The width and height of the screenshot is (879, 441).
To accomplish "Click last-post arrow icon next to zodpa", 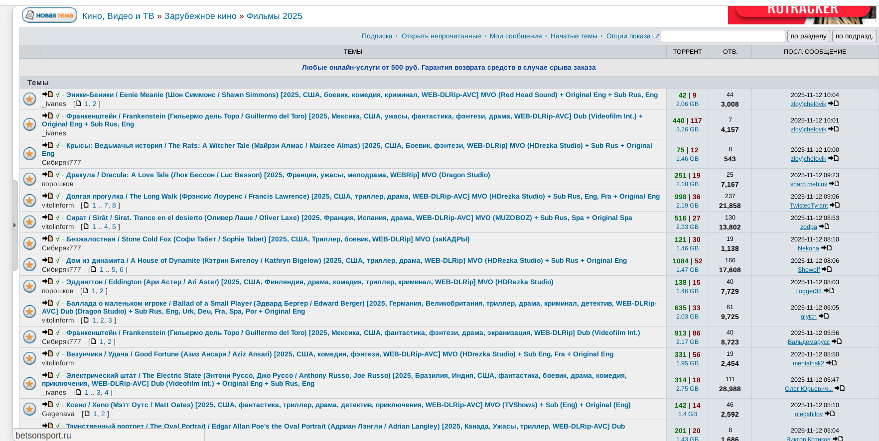I will (x=824, y=226).
